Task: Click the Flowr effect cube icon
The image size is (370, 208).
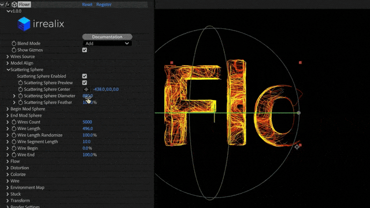Action: 14,5
